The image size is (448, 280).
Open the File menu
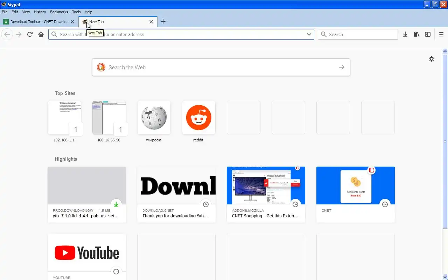(x=5, y=12)
